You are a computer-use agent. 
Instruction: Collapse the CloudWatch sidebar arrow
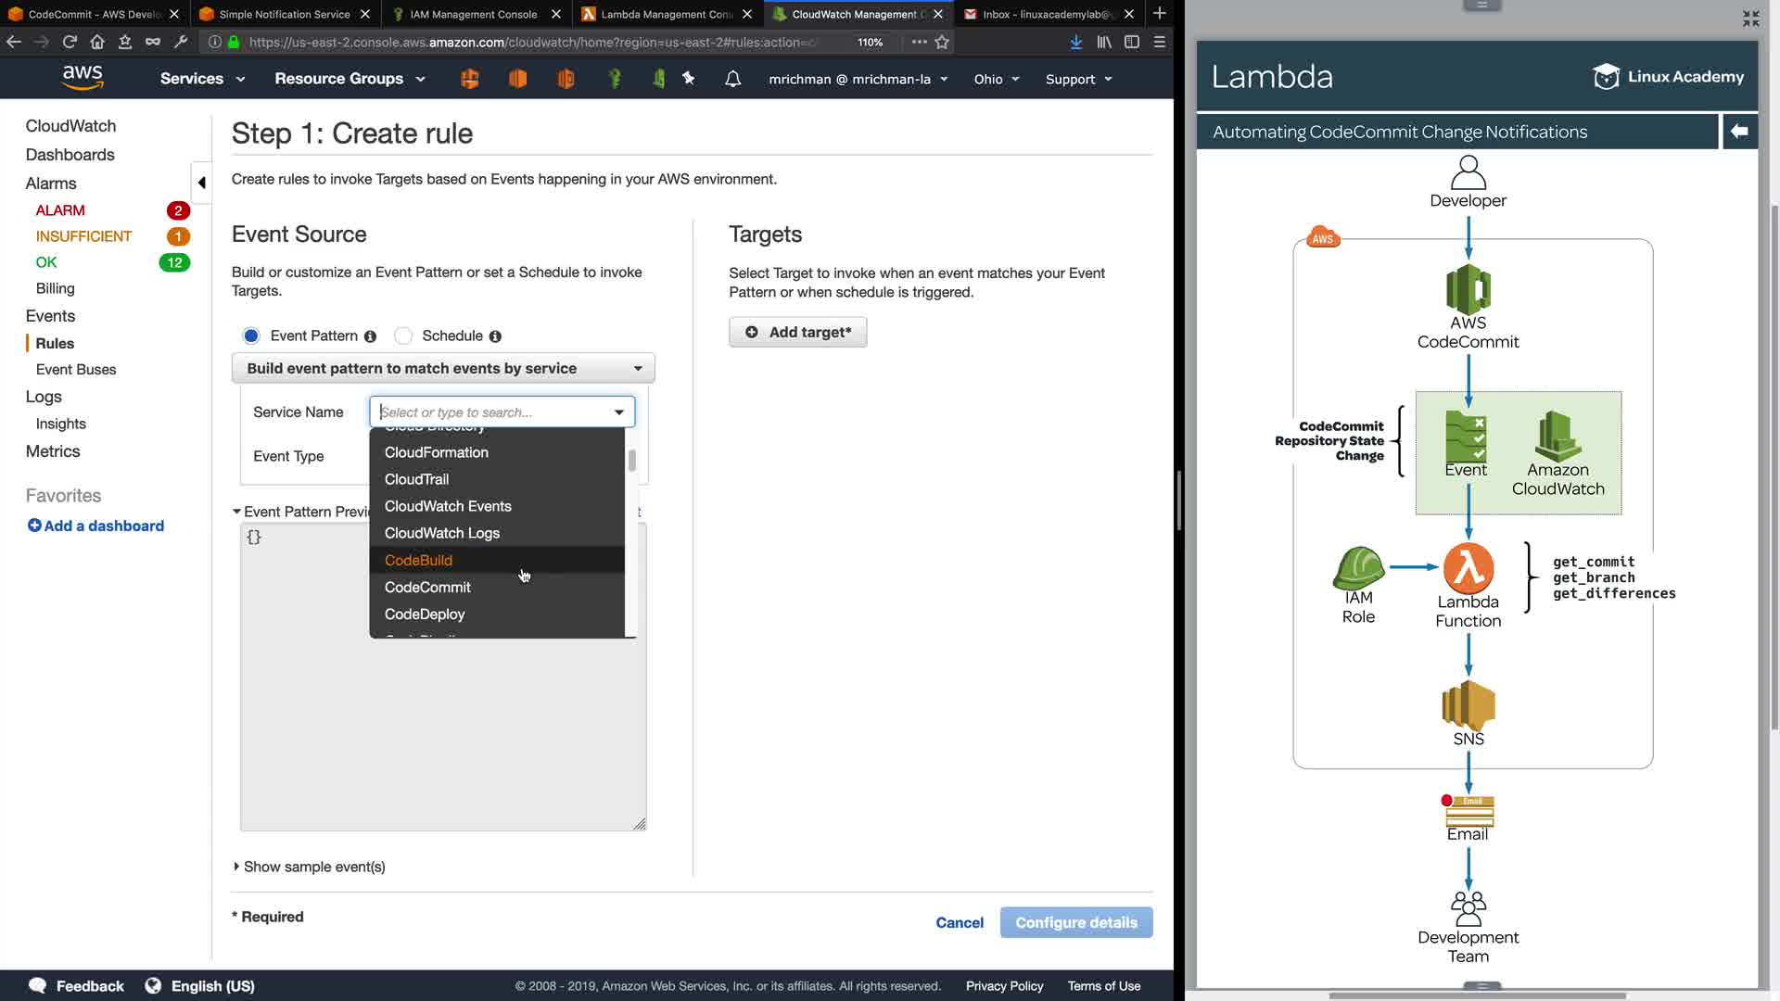[201, 183]
